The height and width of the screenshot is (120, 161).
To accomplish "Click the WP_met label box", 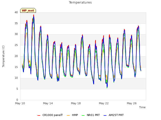I will 28,10.
